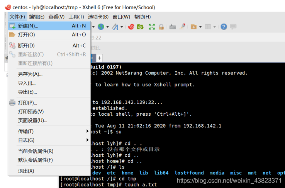Open the 查看(V) menu
Screen dimensions: 285x188
[56, 17]
